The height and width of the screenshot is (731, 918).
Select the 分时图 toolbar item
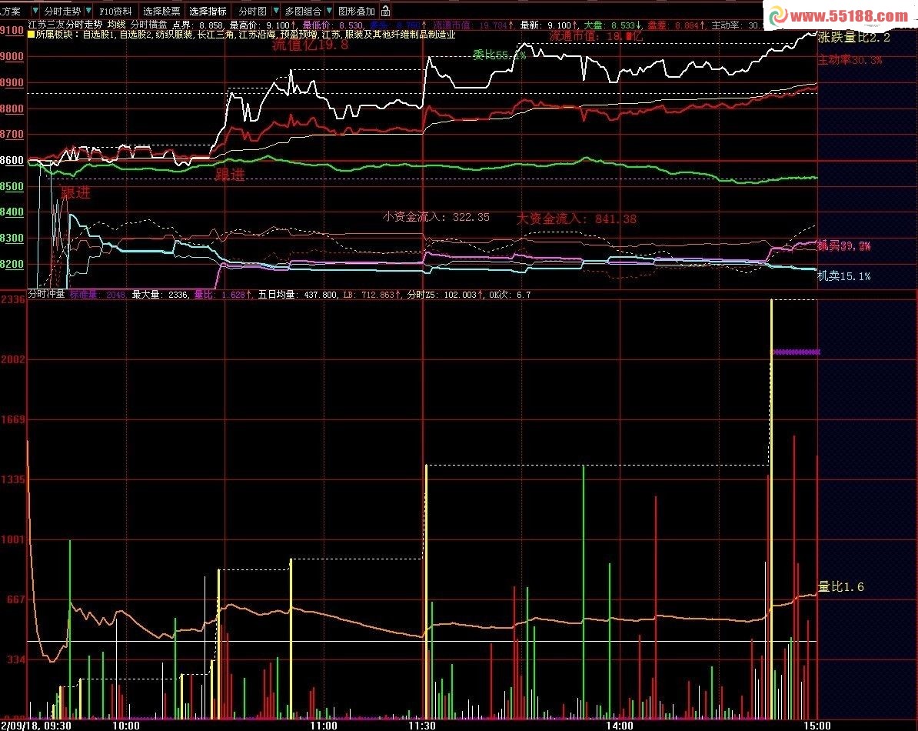click(x=252, y=11)
